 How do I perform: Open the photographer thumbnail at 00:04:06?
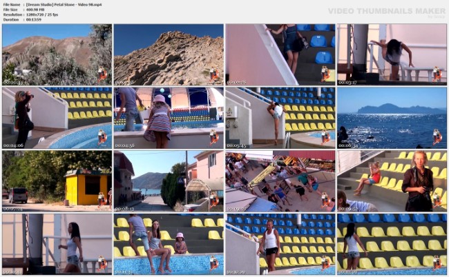coord(57,118)
